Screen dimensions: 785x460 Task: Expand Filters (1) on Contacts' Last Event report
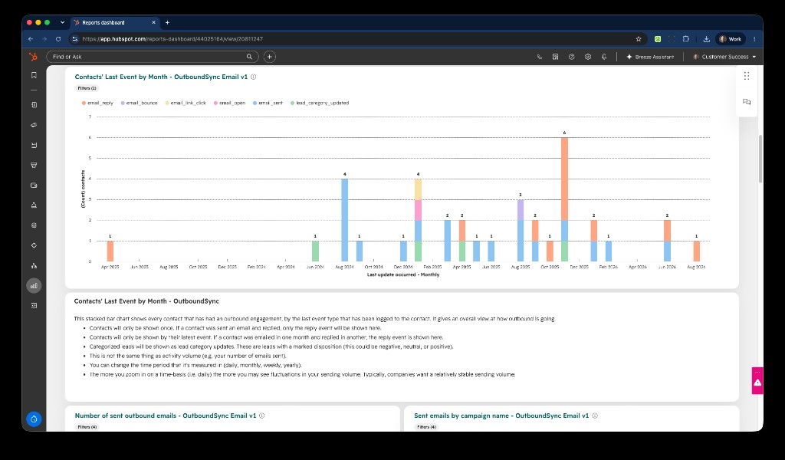click(87, 88)
